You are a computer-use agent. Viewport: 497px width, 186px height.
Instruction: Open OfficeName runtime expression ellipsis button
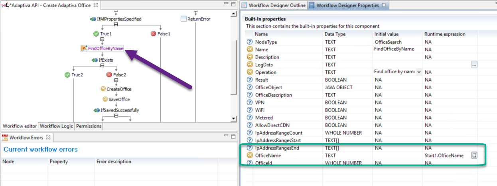[x=474, y=155]
